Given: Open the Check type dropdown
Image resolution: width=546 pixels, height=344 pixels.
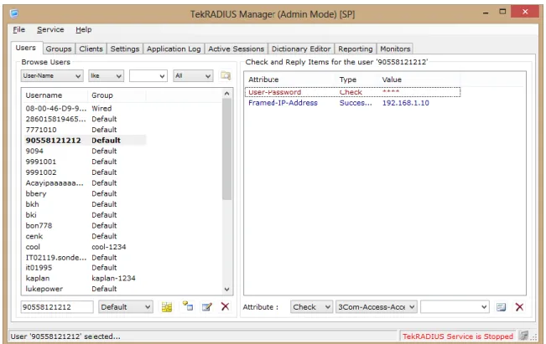Looking at the screenshot, I should point(311,307).
